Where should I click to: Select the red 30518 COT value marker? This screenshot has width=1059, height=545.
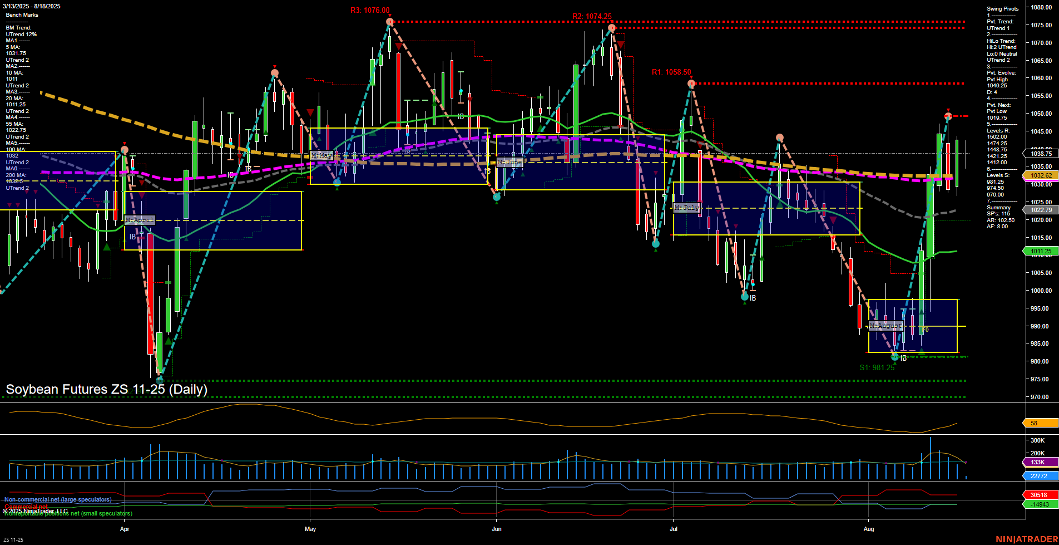1039,494
